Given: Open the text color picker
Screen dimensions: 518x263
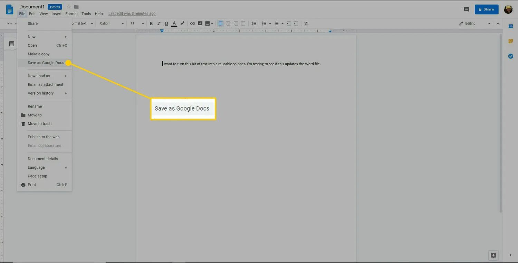Looking at the screenshot, I should pos(174,24).
